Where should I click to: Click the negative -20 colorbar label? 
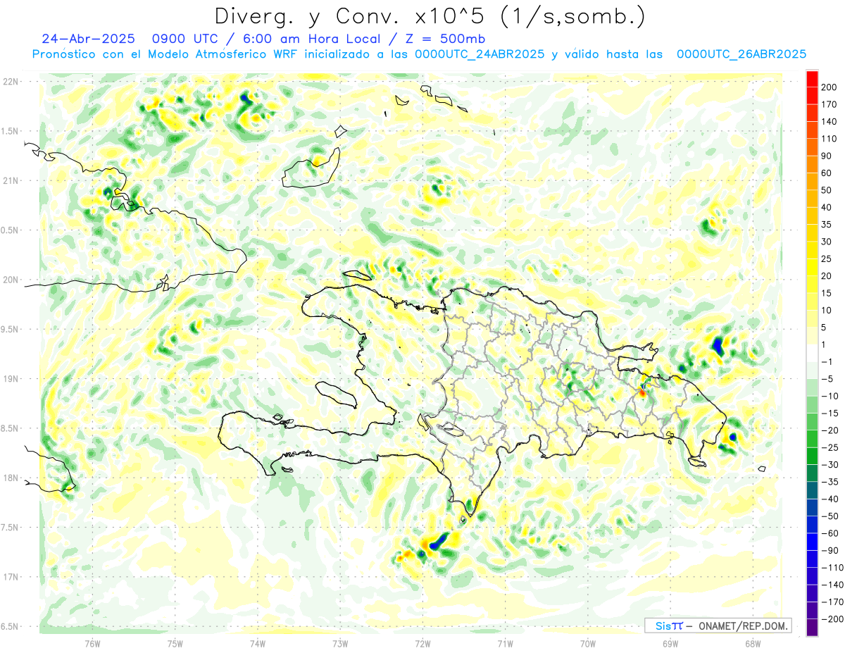tap(832, 431)
